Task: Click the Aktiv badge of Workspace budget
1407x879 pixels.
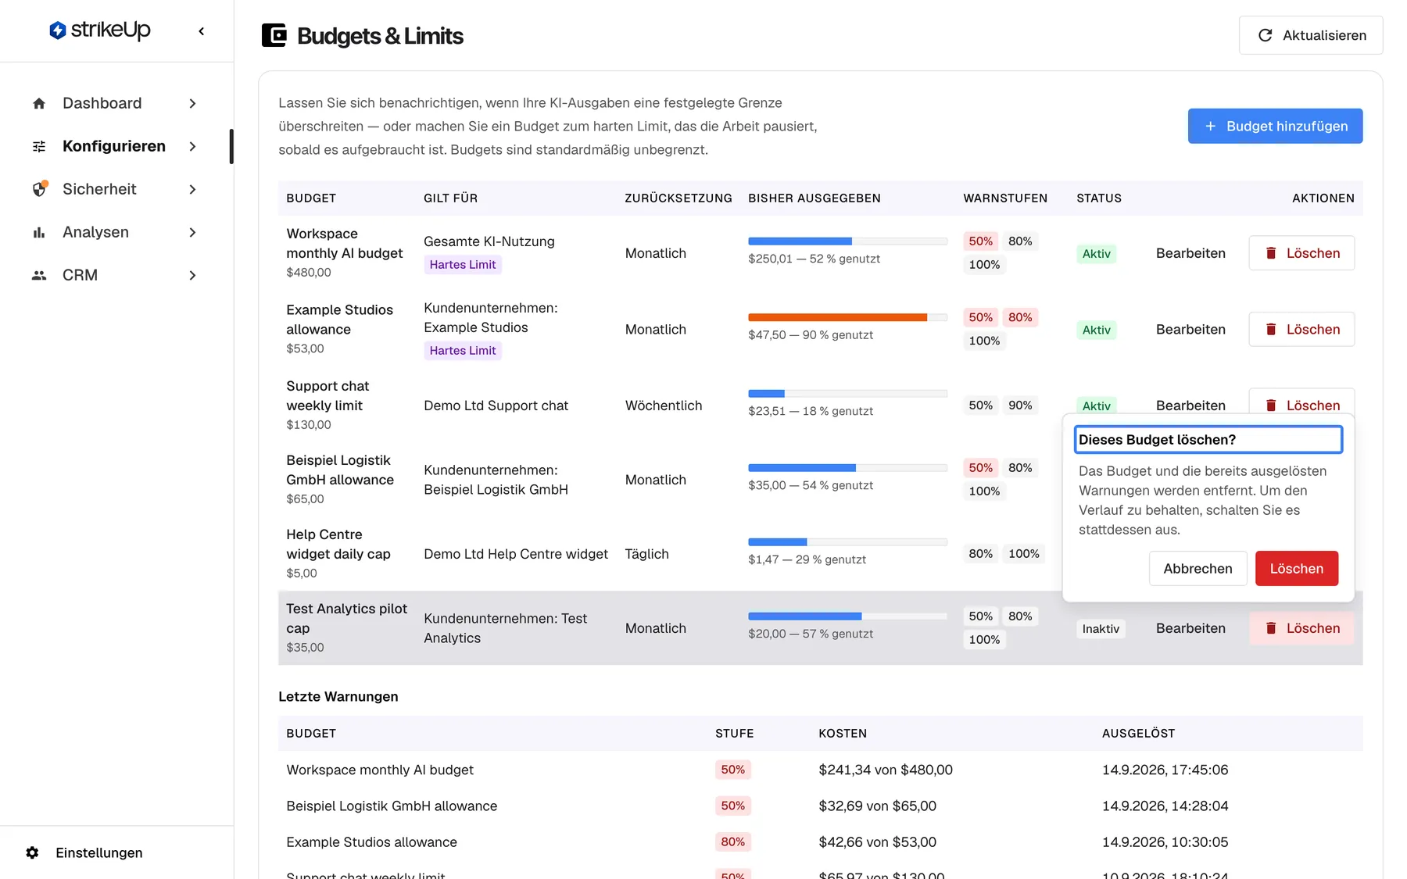Action: 1096,254
